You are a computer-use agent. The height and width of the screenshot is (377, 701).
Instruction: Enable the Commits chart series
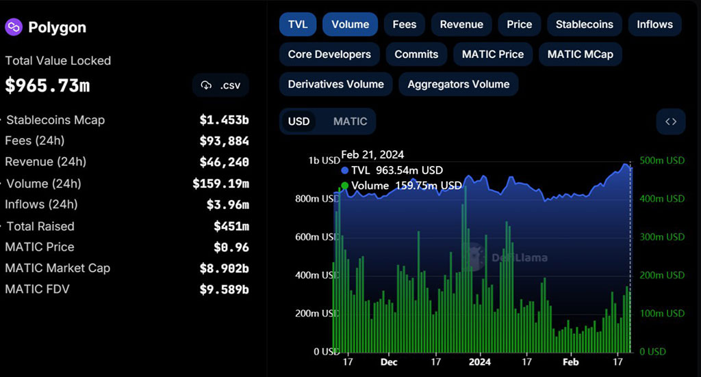416,54
